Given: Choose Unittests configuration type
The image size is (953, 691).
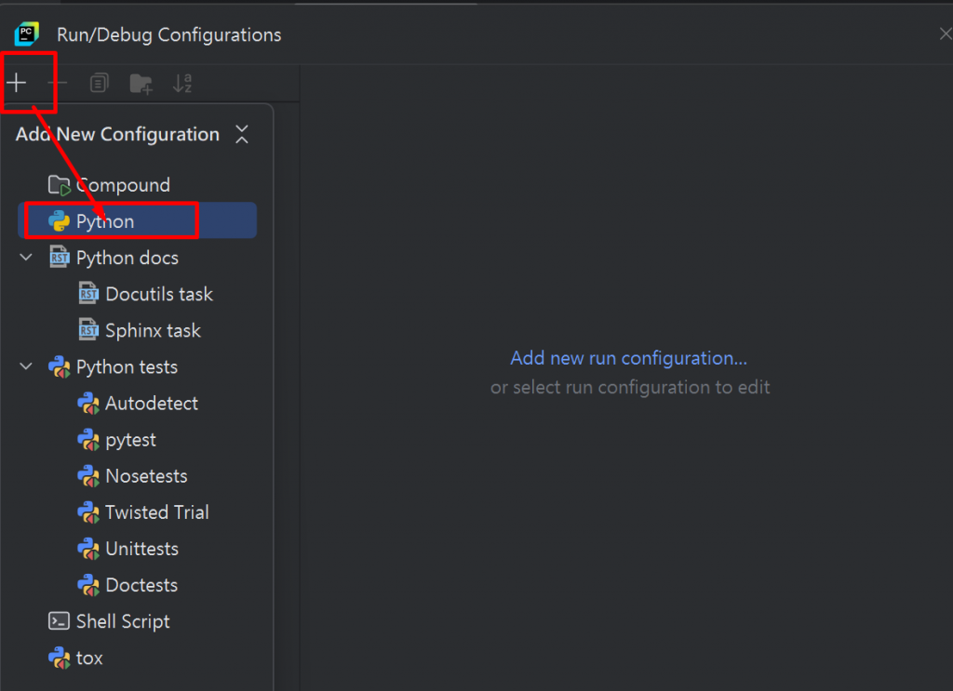Looking at the screenshot, I should tap(142, 550).
